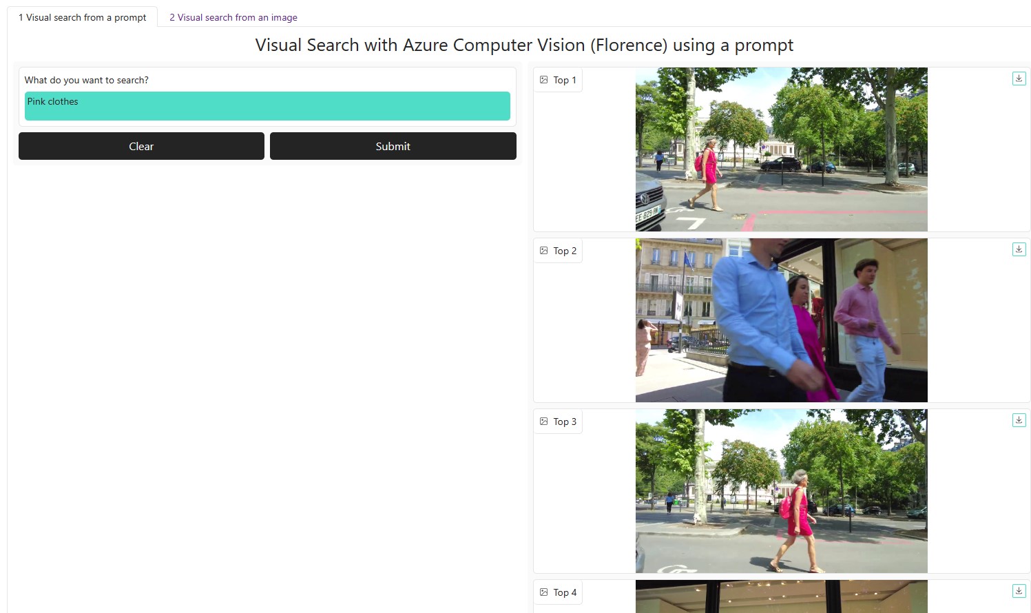Open the Top 2 photo of people walking
1031x613 pixels.
point(782,320)
